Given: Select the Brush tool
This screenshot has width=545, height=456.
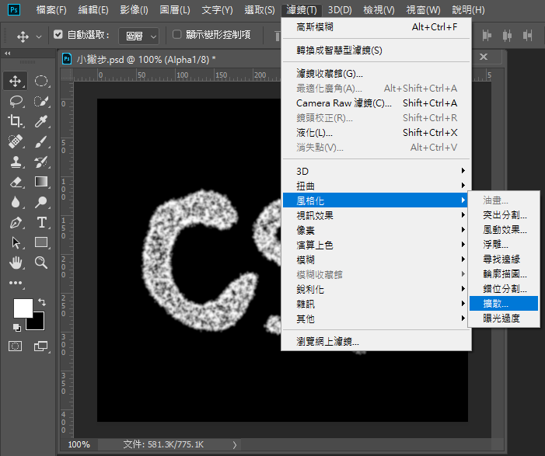Looking at the screenshot, I should tap(41, 141).
